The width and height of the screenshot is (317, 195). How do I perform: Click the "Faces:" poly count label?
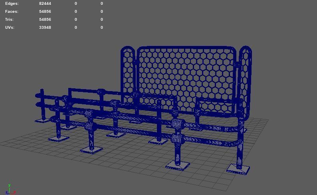coord(12,12)
